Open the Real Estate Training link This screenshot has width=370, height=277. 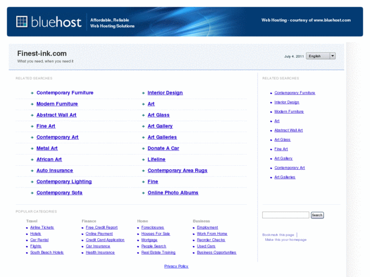coord(159,252)
